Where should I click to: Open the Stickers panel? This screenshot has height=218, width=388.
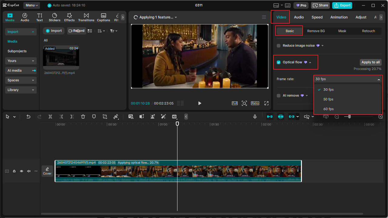tap(55, 17)
